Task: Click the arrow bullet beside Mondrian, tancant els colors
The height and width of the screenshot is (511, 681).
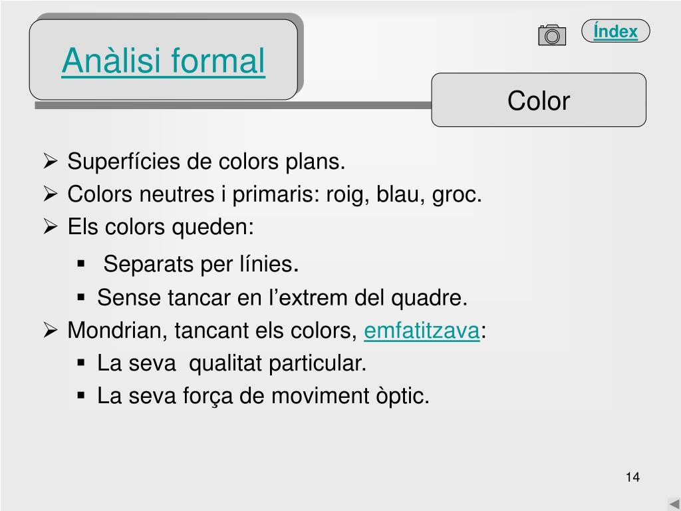Action: 51,330
